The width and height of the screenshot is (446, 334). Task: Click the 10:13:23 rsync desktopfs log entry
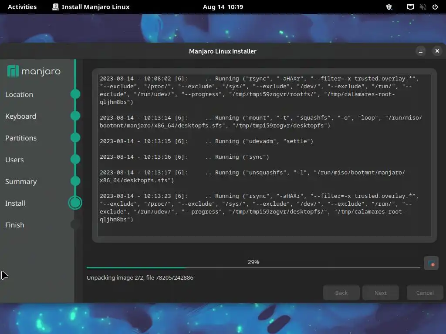coord(259,207)
